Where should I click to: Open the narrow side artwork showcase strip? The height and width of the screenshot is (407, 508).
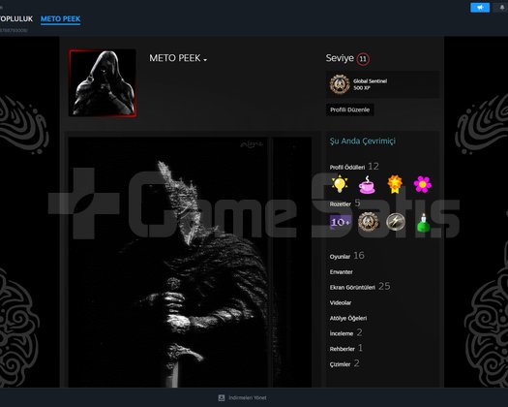[x=292, y=263]
